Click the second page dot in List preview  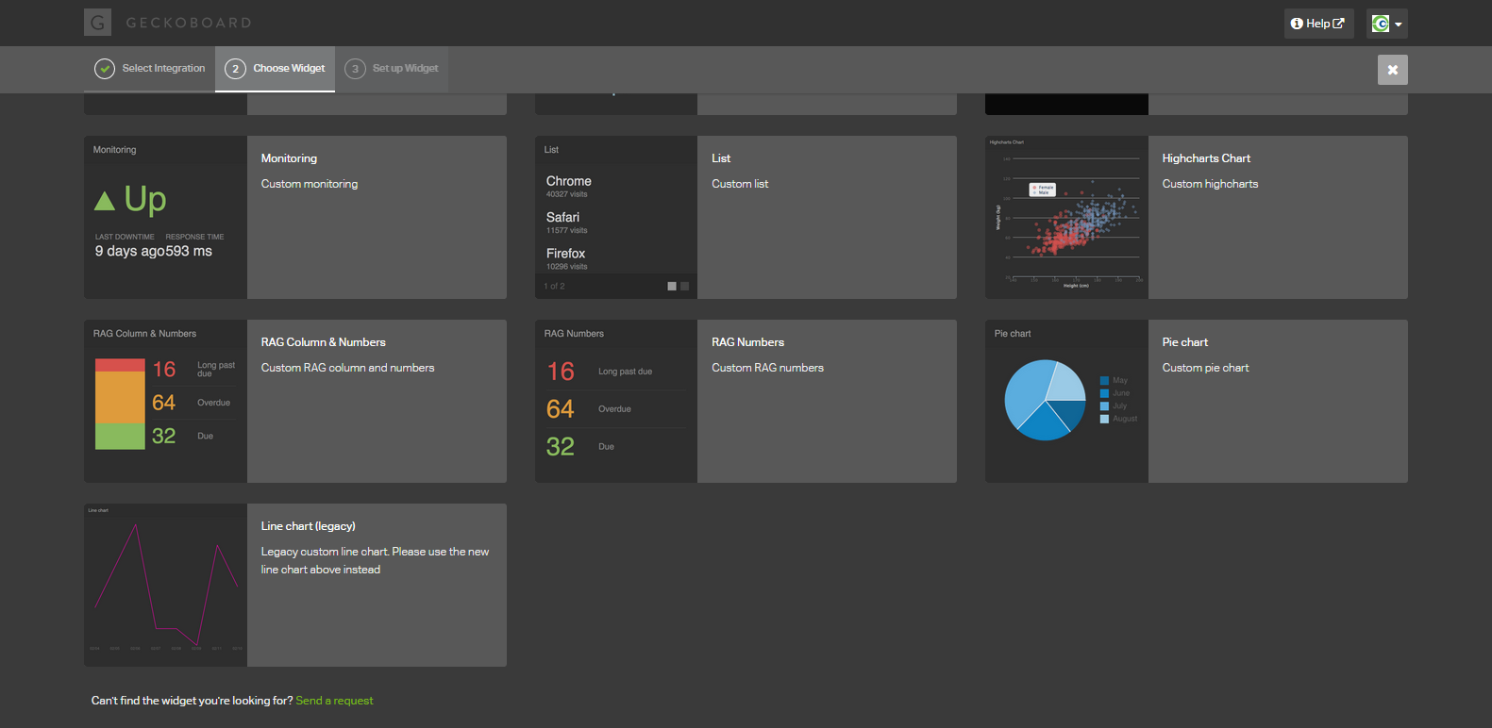[x=685, y=287]
